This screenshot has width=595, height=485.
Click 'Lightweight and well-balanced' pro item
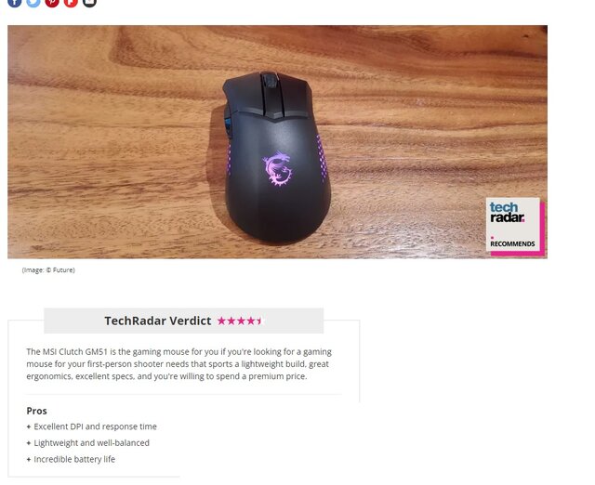[91, 443]
